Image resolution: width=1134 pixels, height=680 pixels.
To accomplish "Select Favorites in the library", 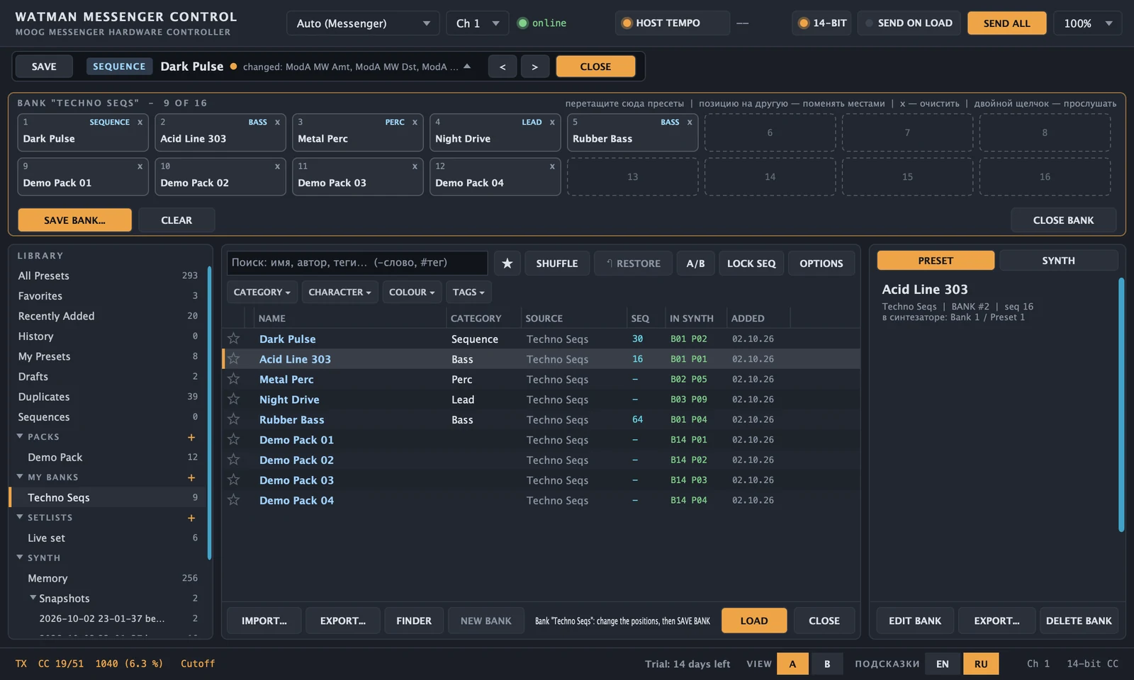I will pyautogui.click(x=108, y=296).
